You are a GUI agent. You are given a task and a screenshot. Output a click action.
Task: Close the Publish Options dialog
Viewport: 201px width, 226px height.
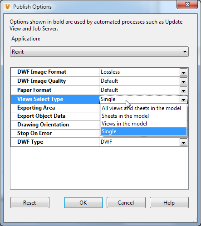click(187, 5)
